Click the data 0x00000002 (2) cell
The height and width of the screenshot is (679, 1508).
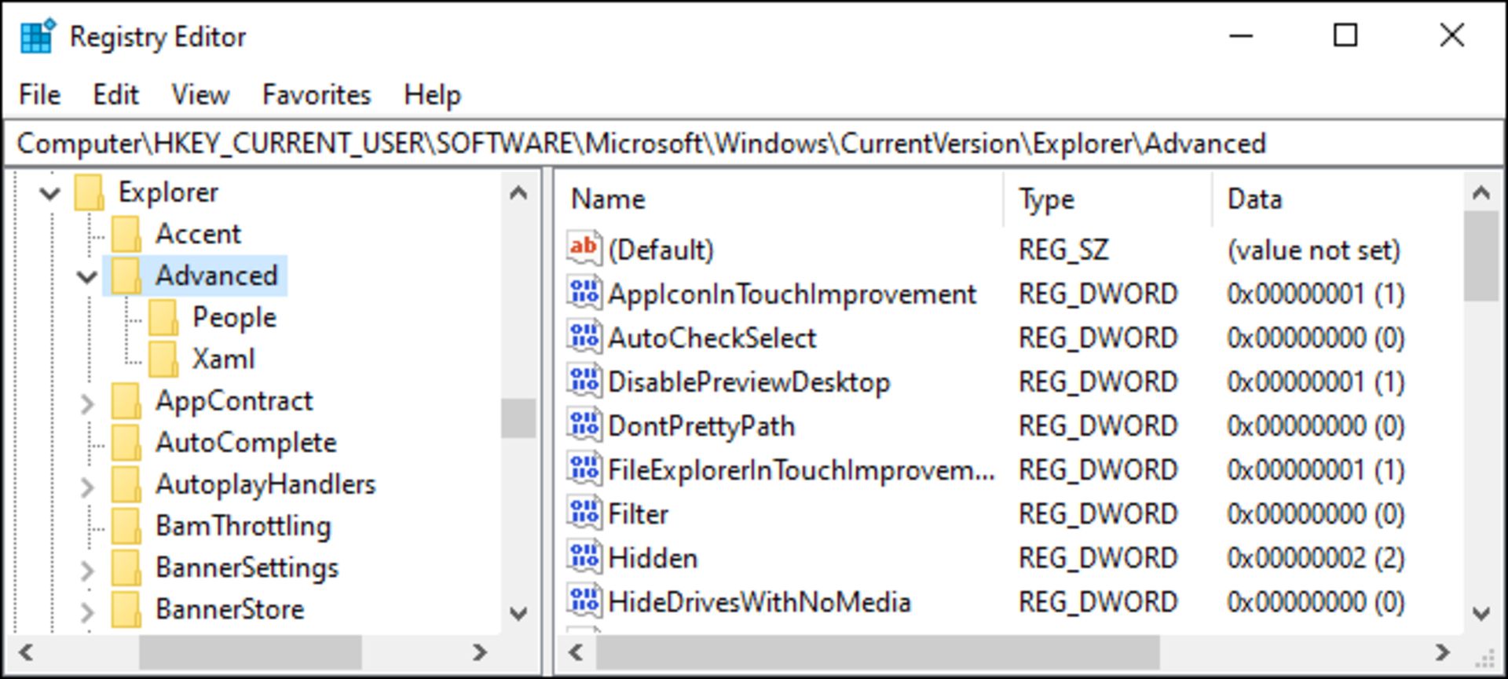pos(1316,558)
